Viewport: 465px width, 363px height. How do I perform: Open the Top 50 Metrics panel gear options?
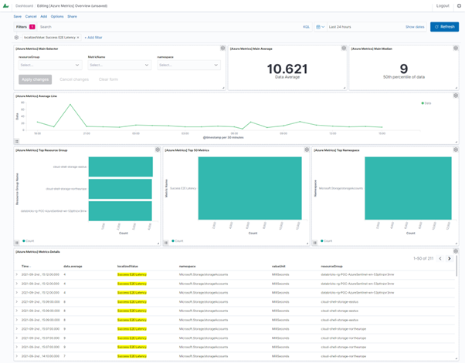[x=307, y=150]
